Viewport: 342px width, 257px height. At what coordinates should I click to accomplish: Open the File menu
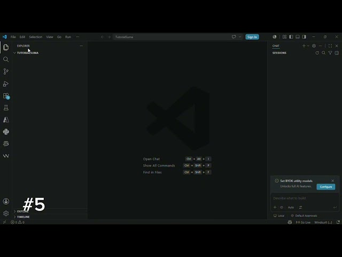(13, 37)
